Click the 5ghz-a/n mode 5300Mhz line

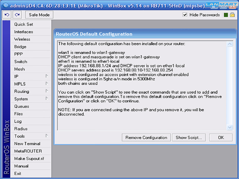coord(107,79)
